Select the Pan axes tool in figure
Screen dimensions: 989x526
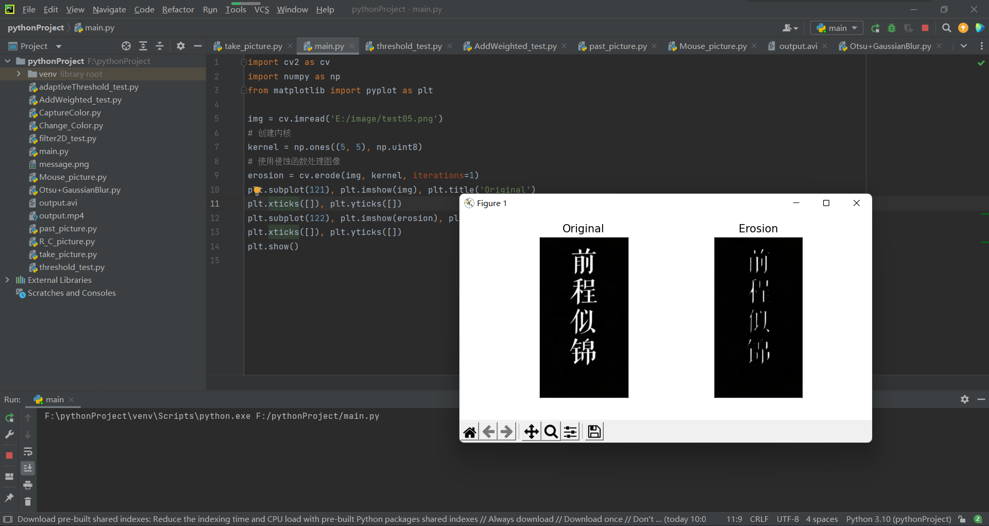(531, 432)
